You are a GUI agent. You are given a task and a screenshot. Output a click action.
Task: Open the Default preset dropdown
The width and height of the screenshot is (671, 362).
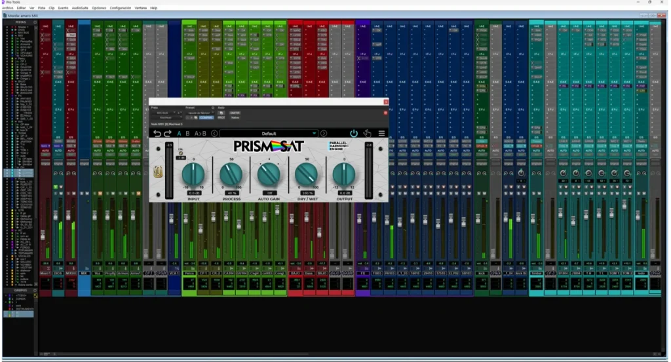[269, 134]
